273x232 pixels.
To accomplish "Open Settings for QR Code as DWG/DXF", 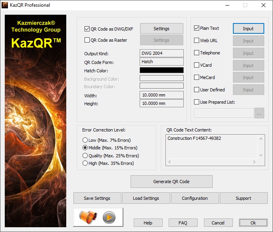I will coord(161,29).
